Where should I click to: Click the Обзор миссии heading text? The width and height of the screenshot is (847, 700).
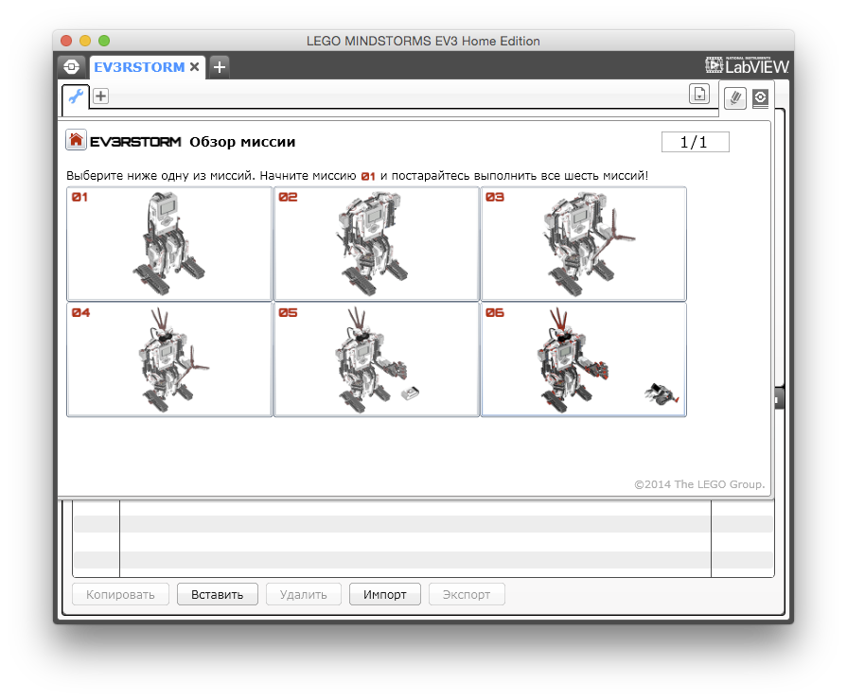pos(242,142)
